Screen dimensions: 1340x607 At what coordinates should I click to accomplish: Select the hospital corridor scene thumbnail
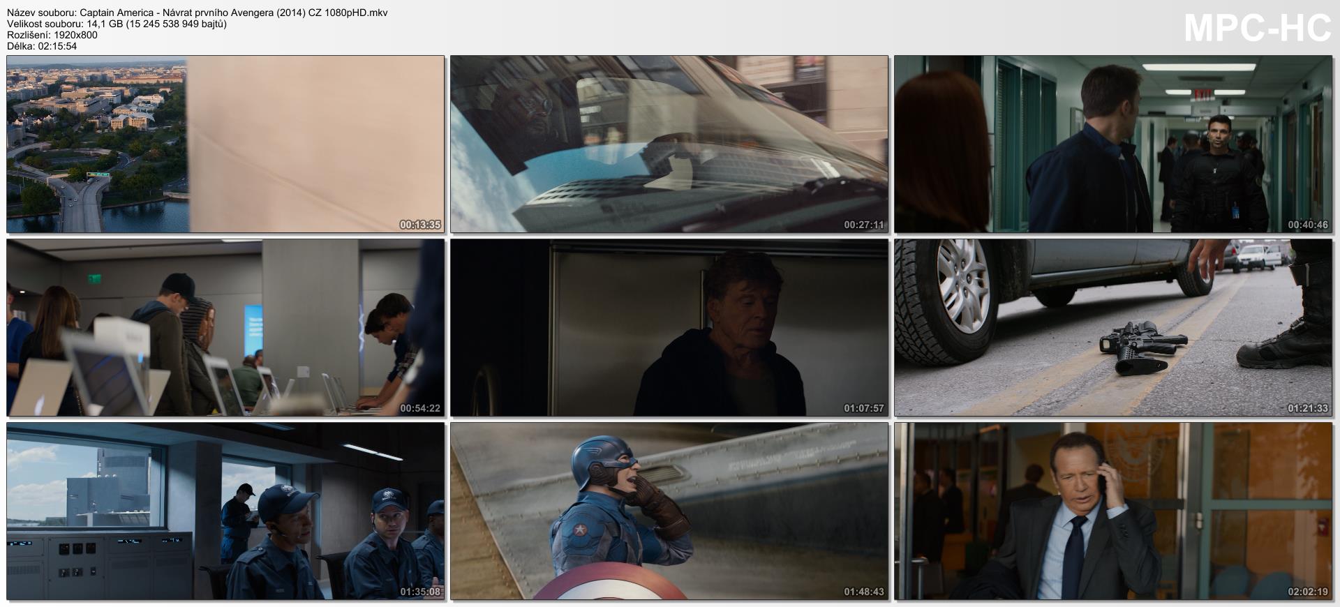coord(1113,144)
